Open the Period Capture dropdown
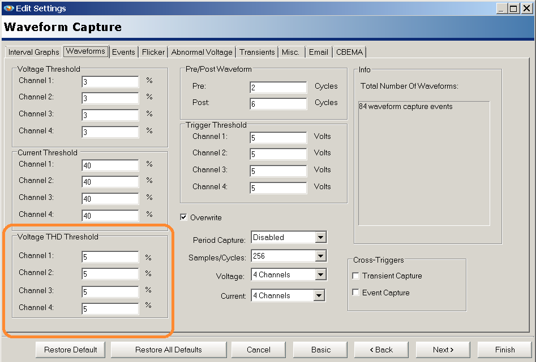The height and width of the screenshot is (362, 536). click(x=321, y=238)
